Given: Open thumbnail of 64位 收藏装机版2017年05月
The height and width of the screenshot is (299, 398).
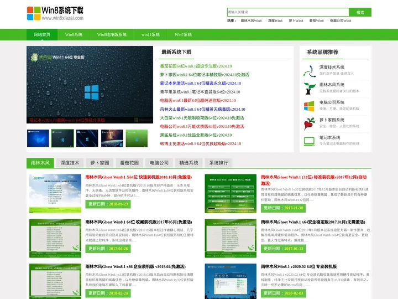Looking at the screenshot, I should (x=55, y=238).
